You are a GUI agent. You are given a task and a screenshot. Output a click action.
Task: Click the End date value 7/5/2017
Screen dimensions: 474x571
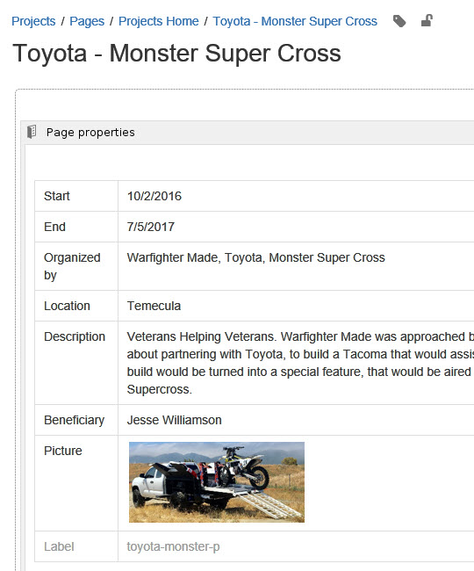[151, 227]
